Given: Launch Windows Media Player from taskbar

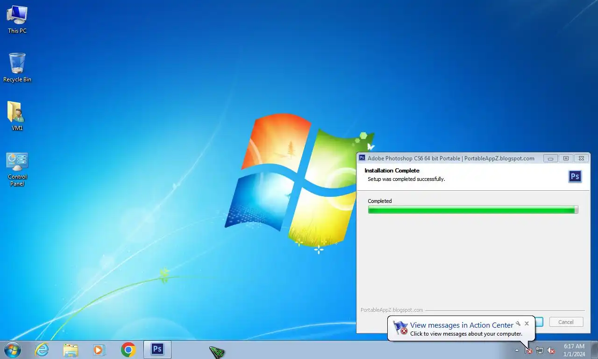Looking at the screenshot, I should (x=99, y=350).
